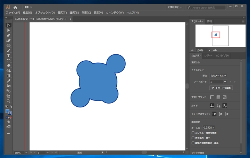Image resolution: width=250 pixels, height=158 pixels.
Task: Select the Paintbrush tool
Action: point(8,51)
